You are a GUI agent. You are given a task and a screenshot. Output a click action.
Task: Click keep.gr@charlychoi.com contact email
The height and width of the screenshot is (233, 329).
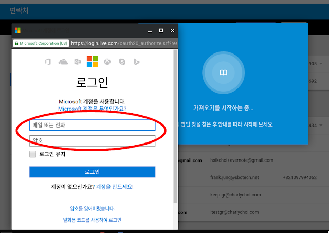click(x=235, y=195)
